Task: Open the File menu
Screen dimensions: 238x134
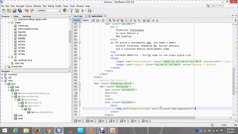Action: [x=2, y=6]
